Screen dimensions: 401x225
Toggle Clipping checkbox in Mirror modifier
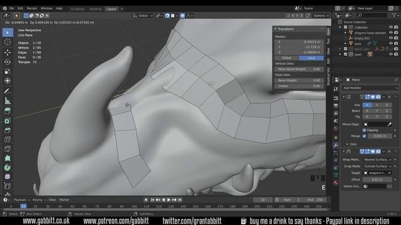pos(364,130)
